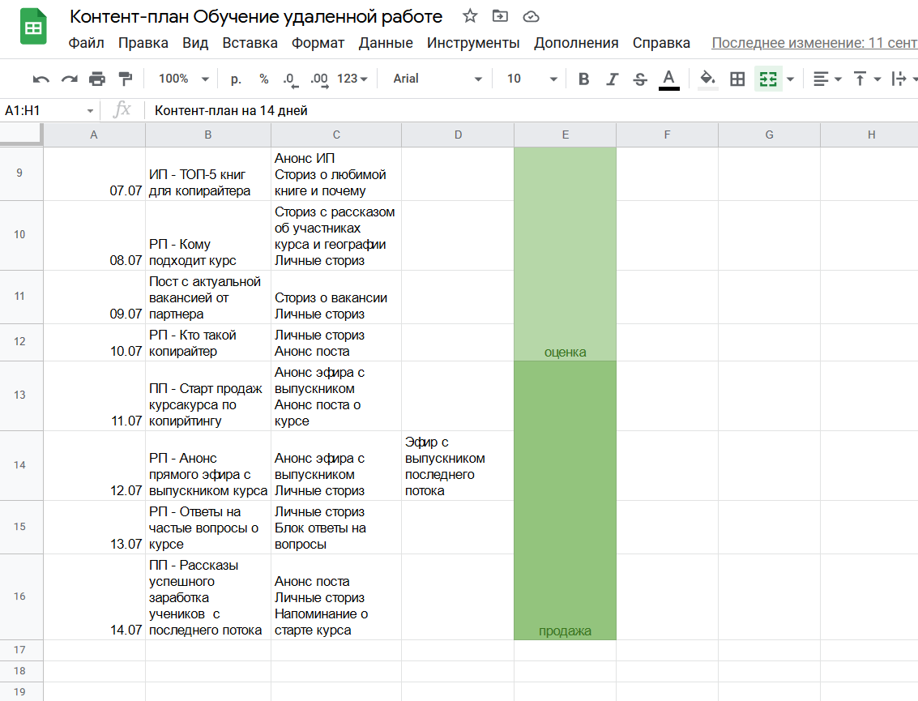
Task: Open the Google Sheets home icon
Action: tap(33, 27)
